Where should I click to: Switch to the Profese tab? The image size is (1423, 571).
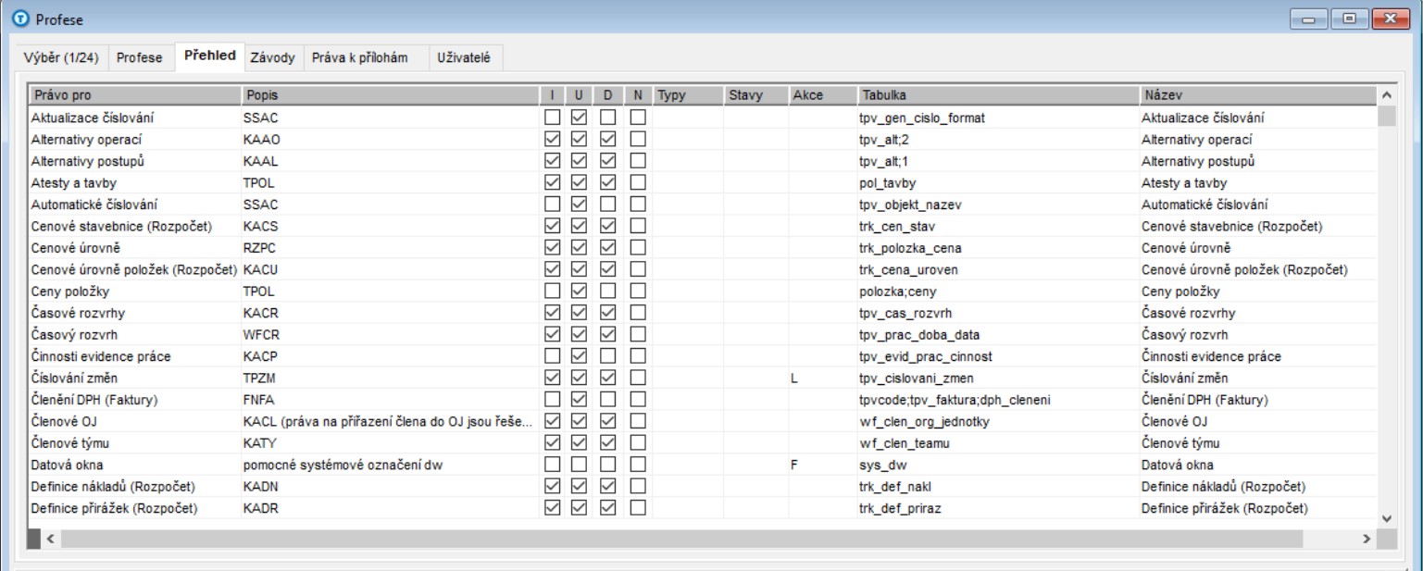tap(139, 57)
